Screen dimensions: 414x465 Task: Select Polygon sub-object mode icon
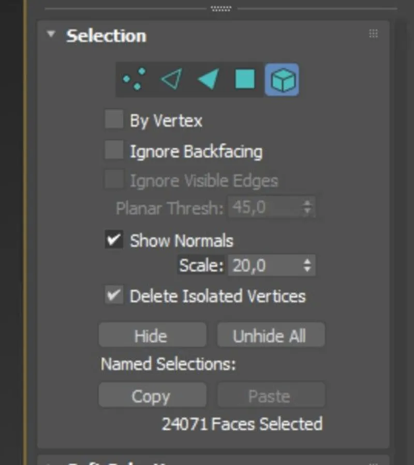pos(244,79)
